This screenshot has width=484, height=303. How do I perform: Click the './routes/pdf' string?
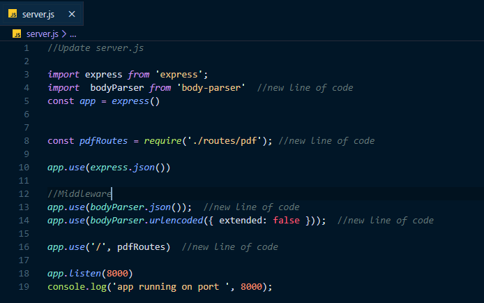[x=225, y=141]
